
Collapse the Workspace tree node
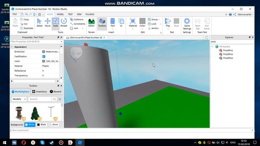point(212,47)
